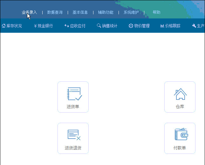This screenshot has height=165, width=205.
Task: Click the magnifier icon beside 销售统计
Action: (99, 26)
